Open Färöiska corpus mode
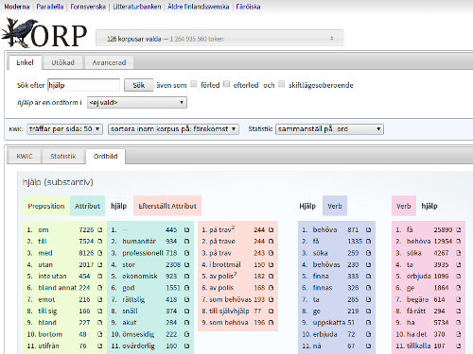Viewport: 473px width, 354px height. 248,7
